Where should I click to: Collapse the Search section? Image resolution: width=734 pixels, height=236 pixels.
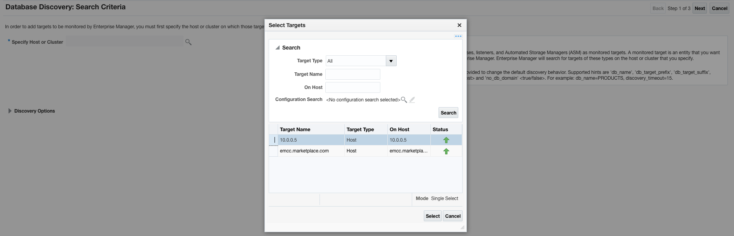tap(278, 48)
